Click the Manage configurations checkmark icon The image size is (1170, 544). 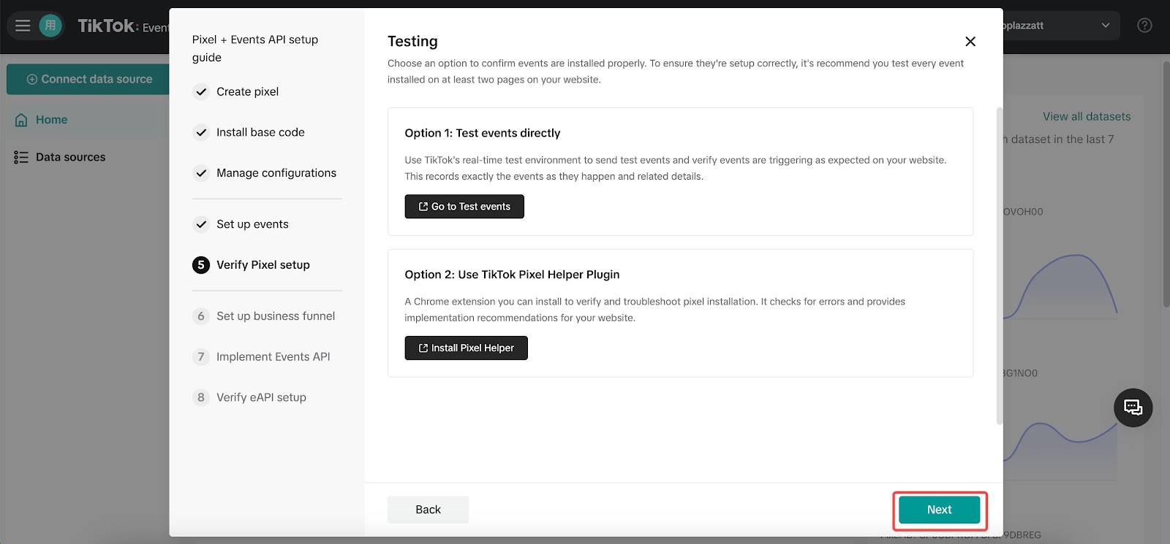tap(201, 174)
